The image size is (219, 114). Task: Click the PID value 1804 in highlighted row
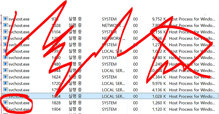click(56, 96)
